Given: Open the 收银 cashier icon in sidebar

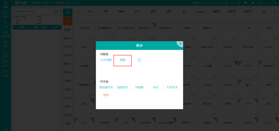Looking at the screenshot, I should coord(5,4).
